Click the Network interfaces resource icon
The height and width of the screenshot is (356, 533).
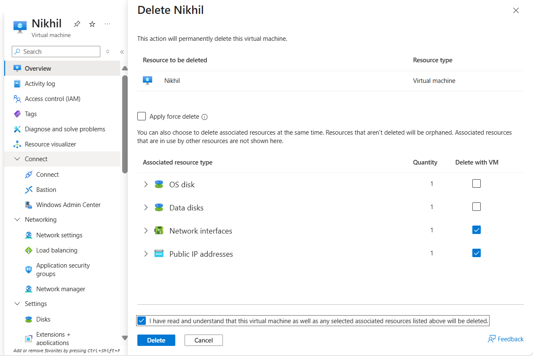click(159, 231)
